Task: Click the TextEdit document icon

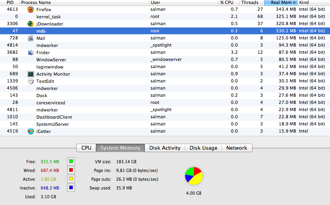Action: [31, 81]
